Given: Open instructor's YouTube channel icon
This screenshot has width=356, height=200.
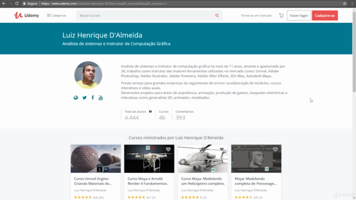Looking at the screenshot, I should click(101, 98).
